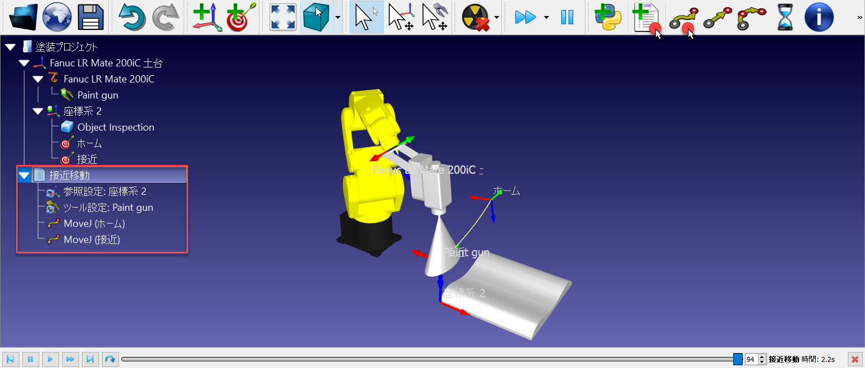Viewport: 865px width, 368px height.
Task: Collapse the 座標系 2 tree node
Action: (x=38, y=111)
